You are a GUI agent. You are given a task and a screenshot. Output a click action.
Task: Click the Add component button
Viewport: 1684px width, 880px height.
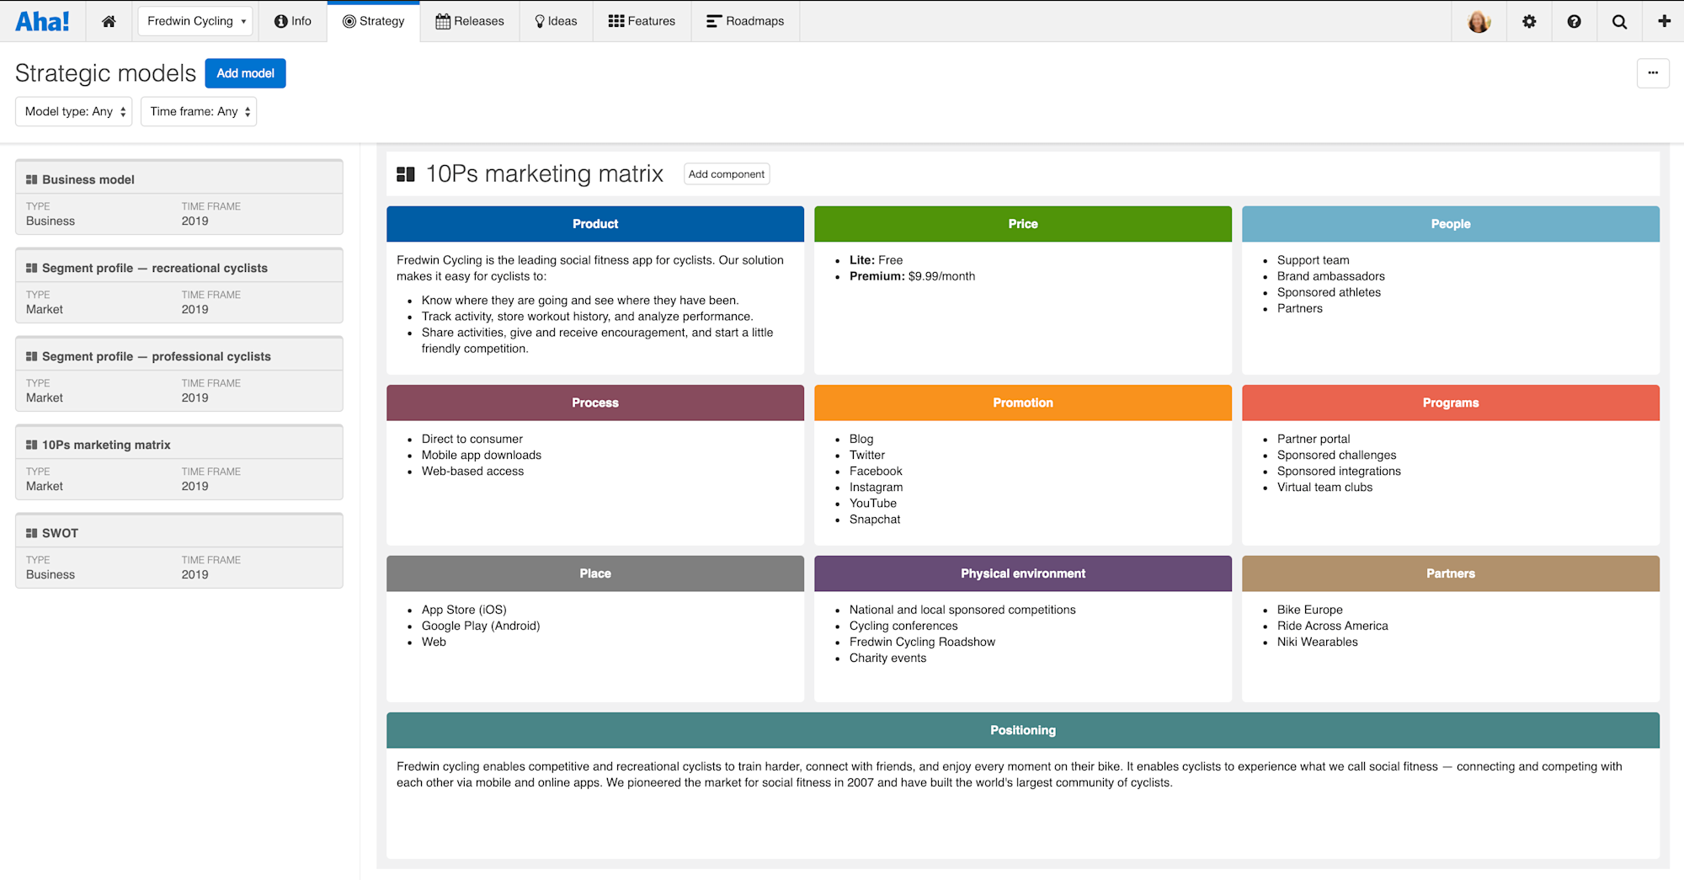727,174
